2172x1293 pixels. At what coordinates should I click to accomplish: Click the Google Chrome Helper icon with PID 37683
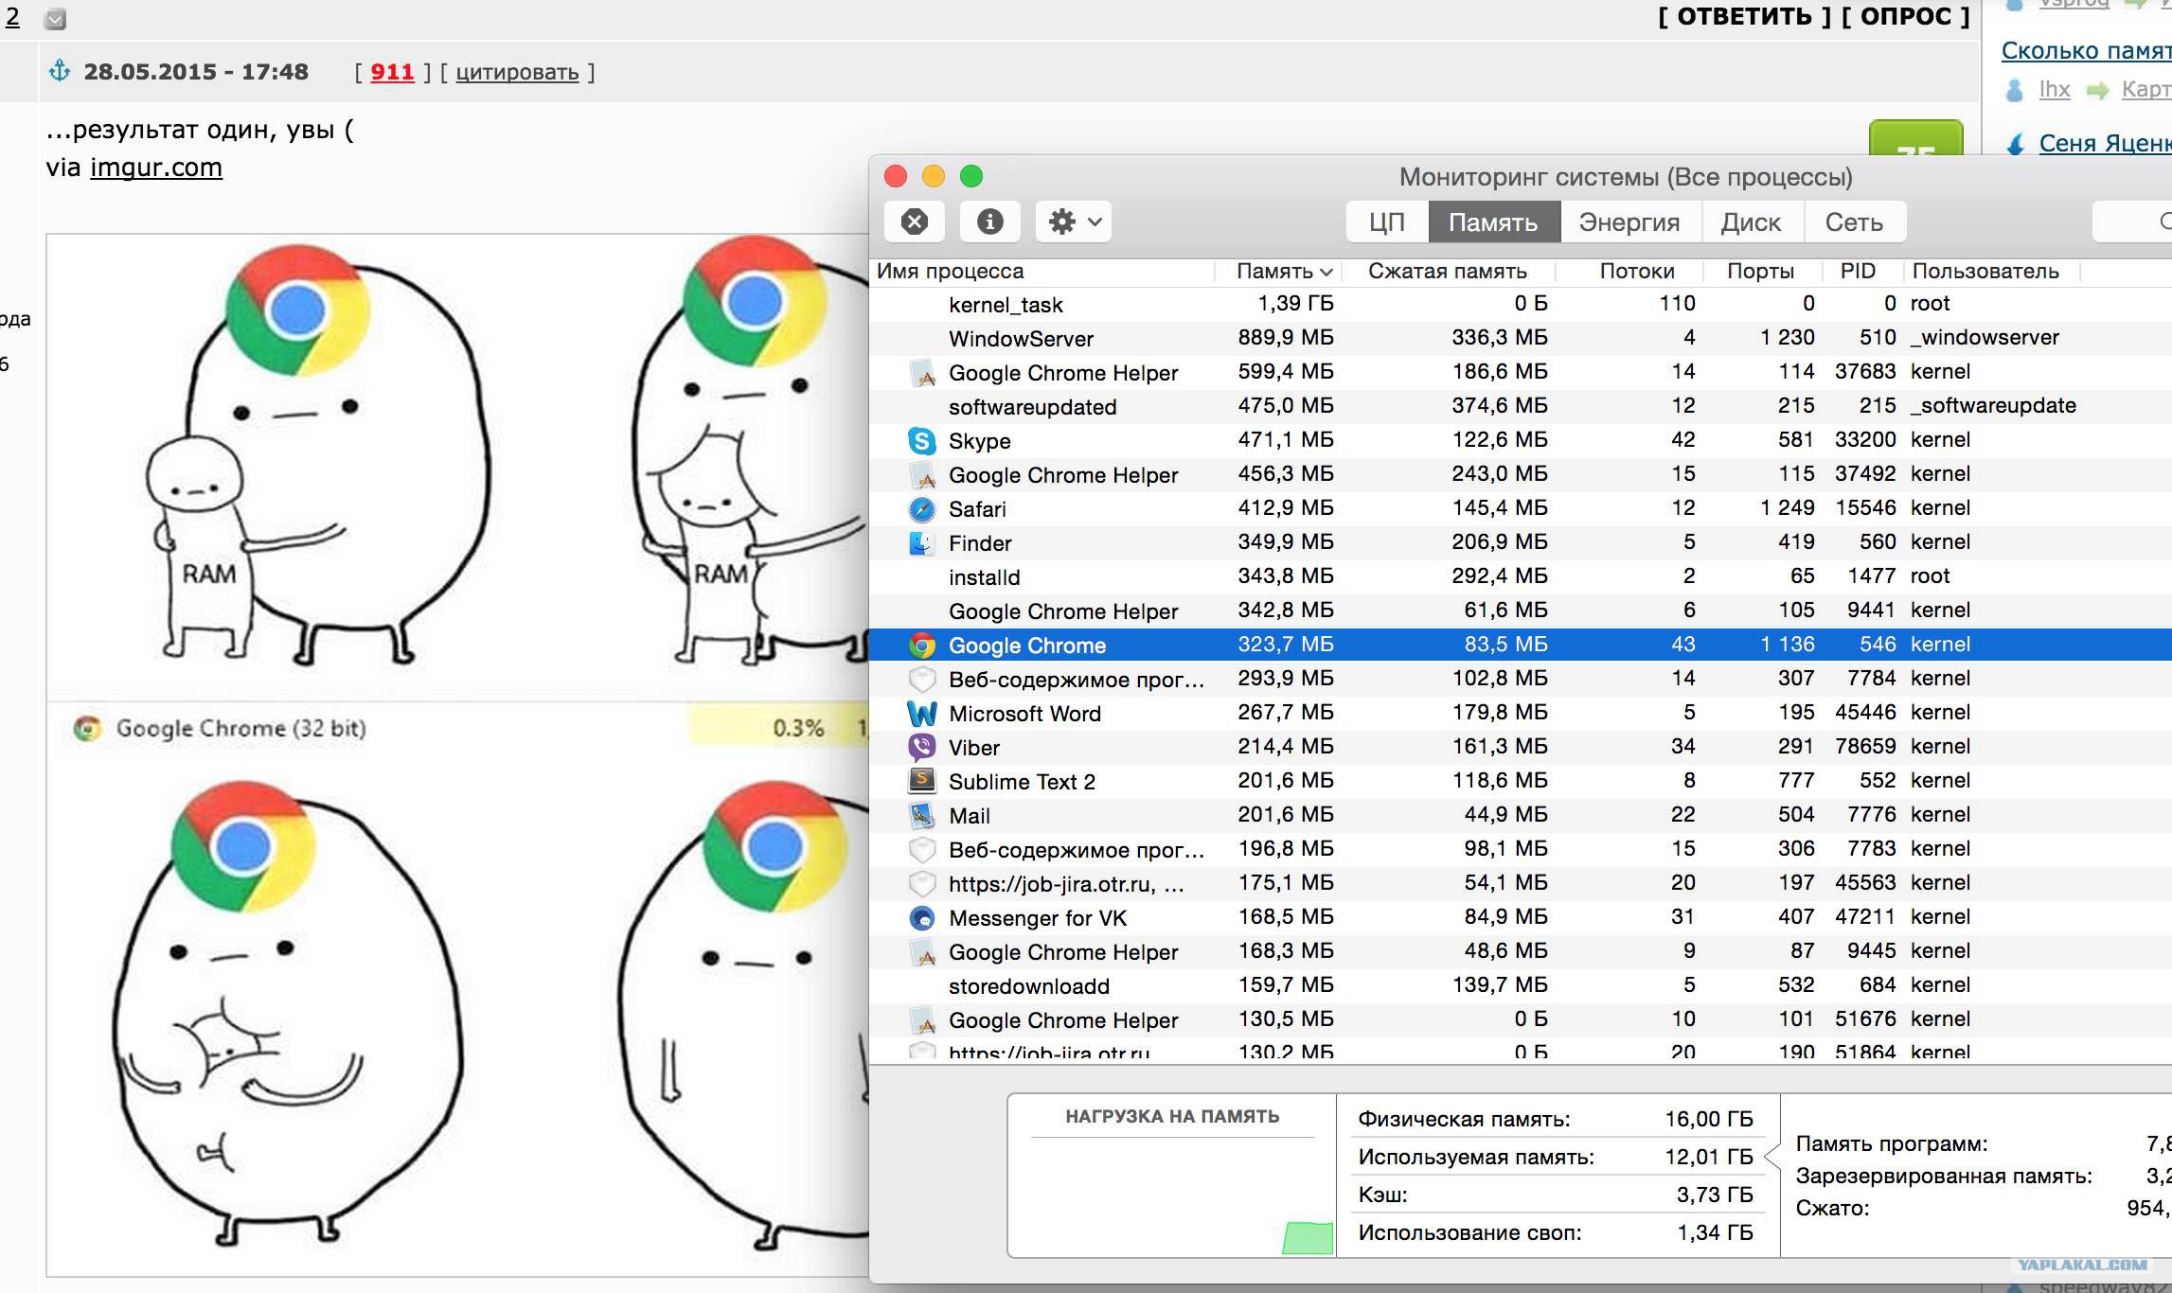click(921, 372)
